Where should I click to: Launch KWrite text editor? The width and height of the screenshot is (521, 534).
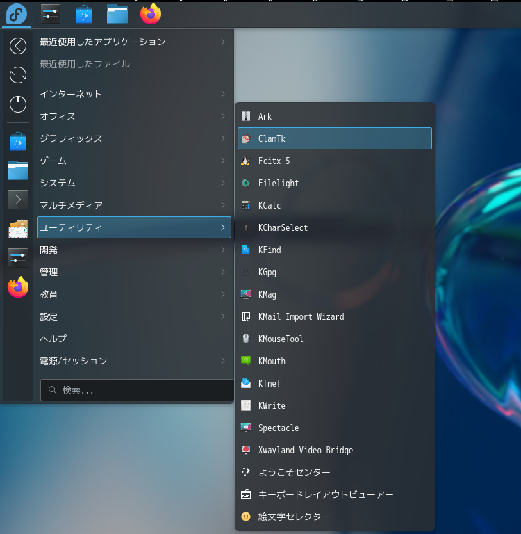335,405
